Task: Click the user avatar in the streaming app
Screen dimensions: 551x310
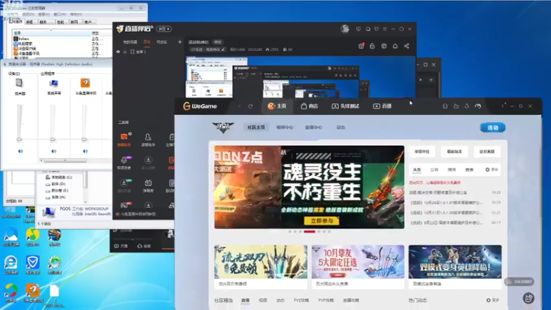Action: pos(345,29)
